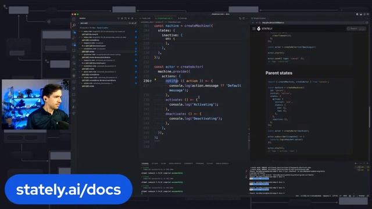The width and height of the screenshot is (372, 209).
Task: Click the stately.ai/docs banner
Action: coord(69,190)
